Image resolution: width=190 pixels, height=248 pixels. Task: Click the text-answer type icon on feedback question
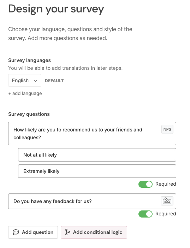pos(167,201)
